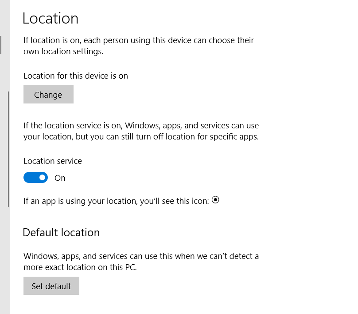Turn off the Location service toggle
The height and width of the screenshot is (314, 358).
pyautogui.click(x=35, y=178)
